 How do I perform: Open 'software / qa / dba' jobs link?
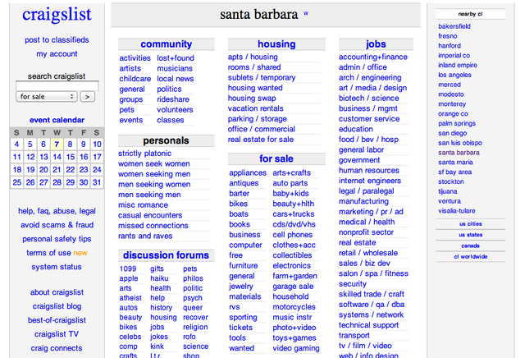[372, 305]
